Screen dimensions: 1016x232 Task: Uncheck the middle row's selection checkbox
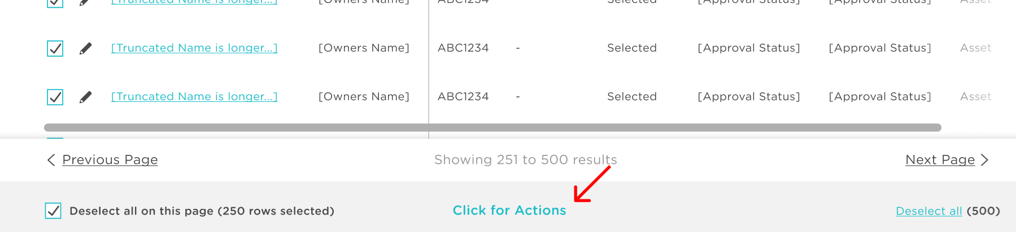coord(55,48)
